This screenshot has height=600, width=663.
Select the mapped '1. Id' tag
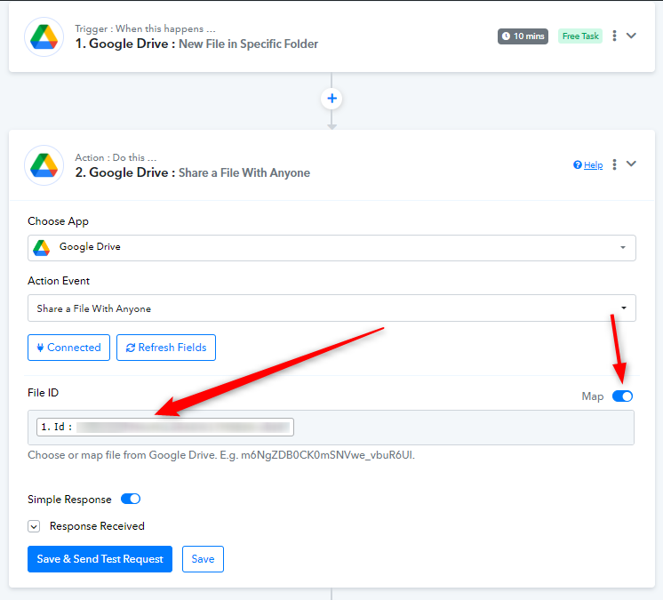165,427
